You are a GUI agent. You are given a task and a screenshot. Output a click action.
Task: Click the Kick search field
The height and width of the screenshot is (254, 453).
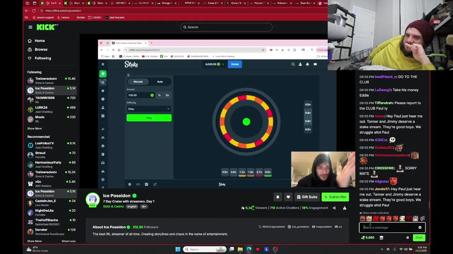[x=226, y=27]
